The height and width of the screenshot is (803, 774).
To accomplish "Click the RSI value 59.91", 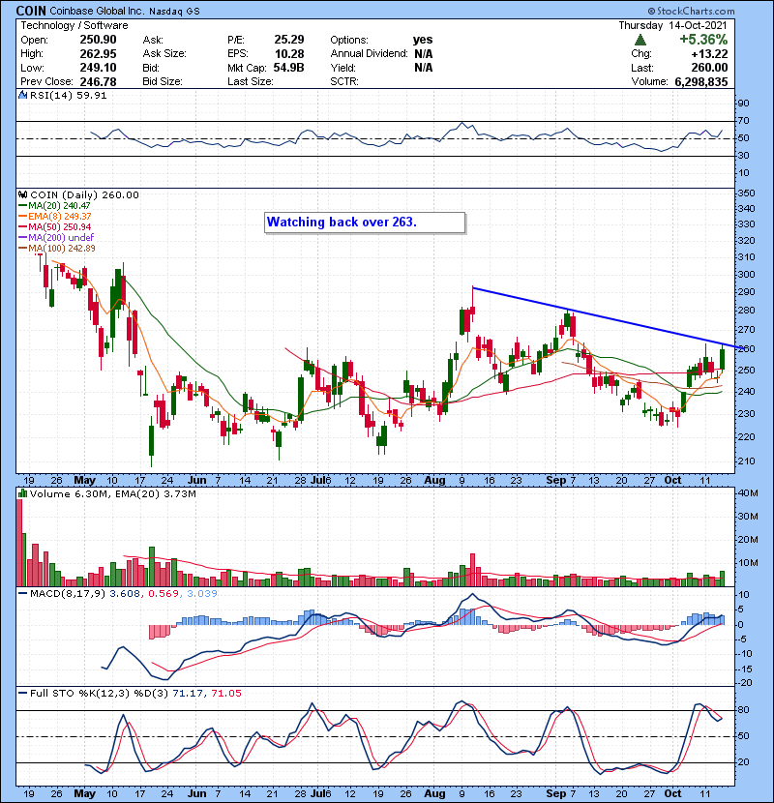I will point(93,95).
